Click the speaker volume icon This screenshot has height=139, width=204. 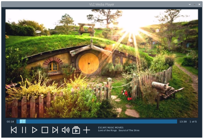(x=66, y=130)
